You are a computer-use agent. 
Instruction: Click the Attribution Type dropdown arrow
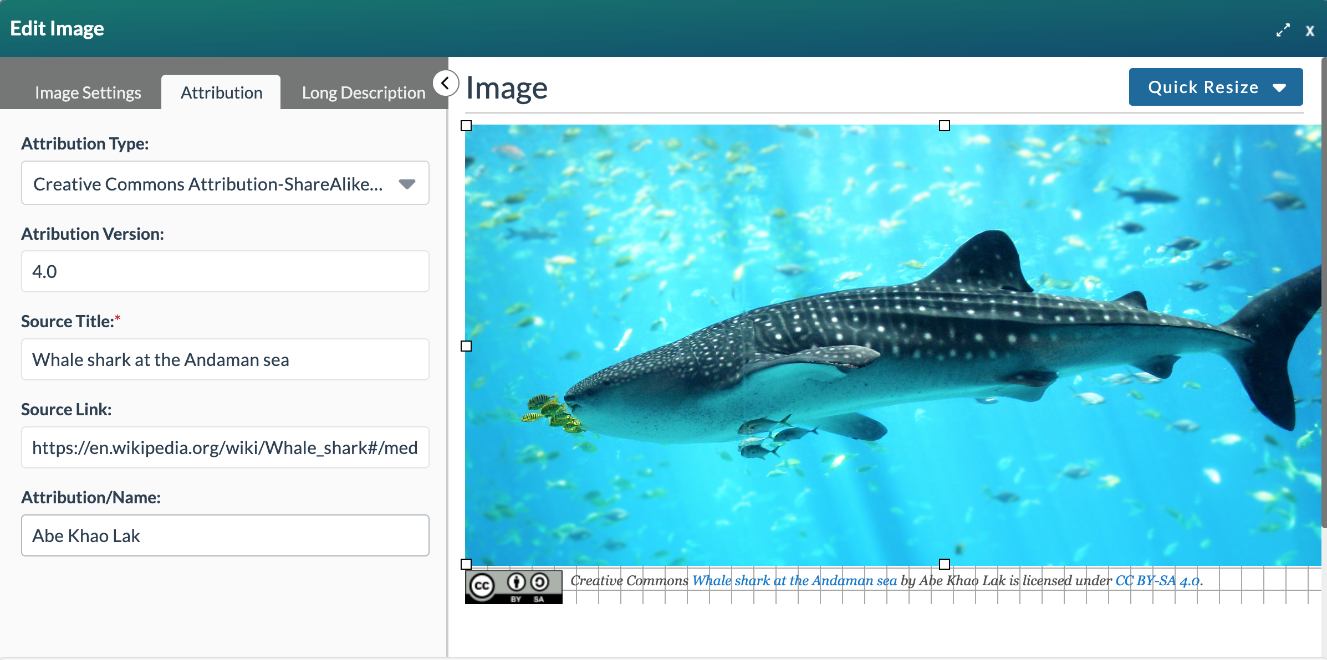[x=407, y=183]
